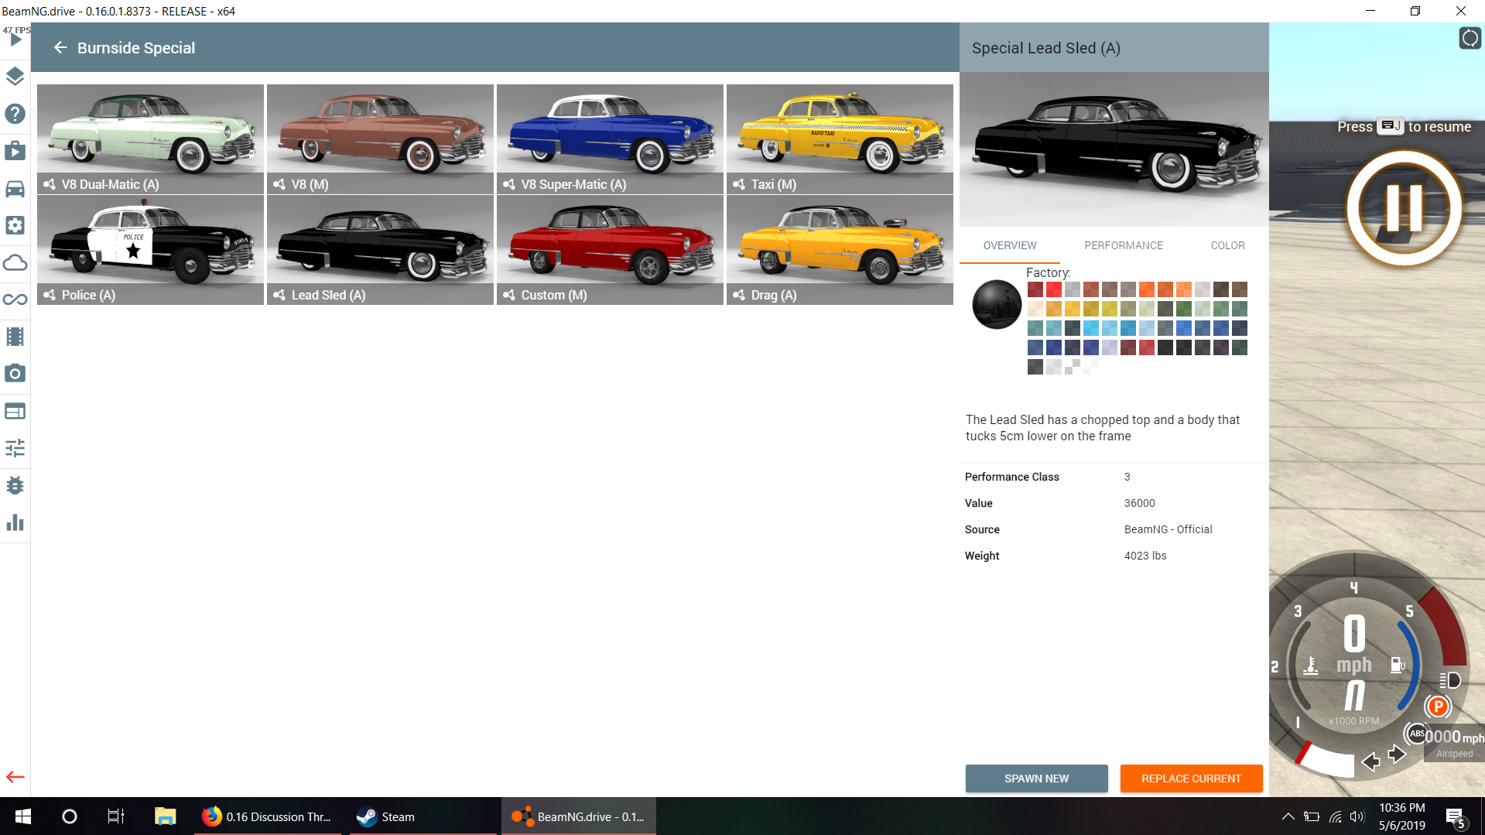Pick the bright cyan factory color swatch
The image size is (1485, 835).
click(x=1091, y=328)
